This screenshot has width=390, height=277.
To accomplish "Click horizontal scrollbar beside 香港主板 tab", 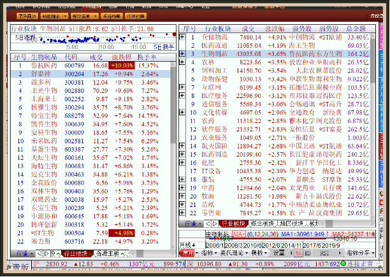I will point(152,253).
